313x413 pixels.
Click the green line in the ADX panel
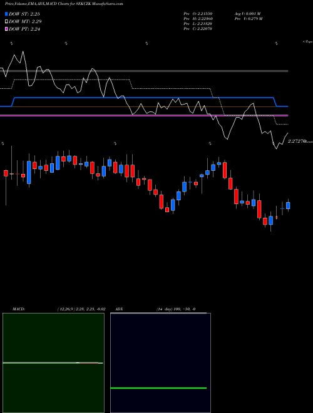[x=158, y=388]
